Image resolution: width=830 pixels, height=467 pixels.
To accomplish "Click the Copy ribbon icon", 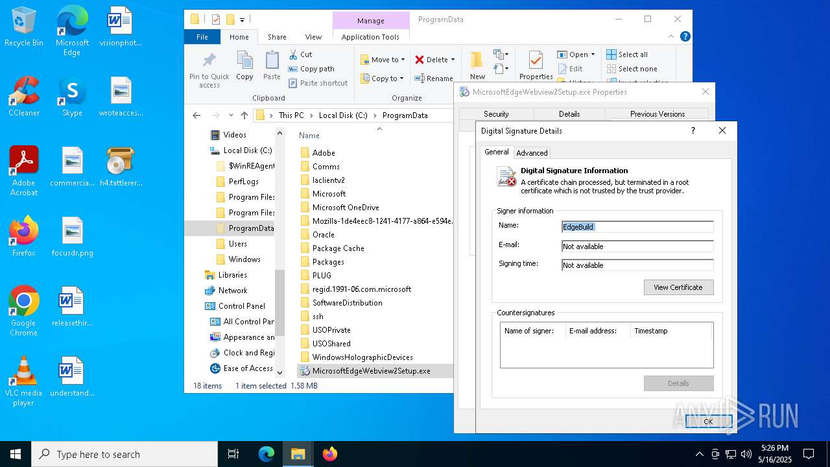I will click(x=244, y=66).
